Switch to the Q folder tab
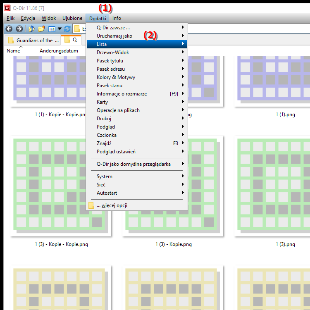 tap(71, 40)
